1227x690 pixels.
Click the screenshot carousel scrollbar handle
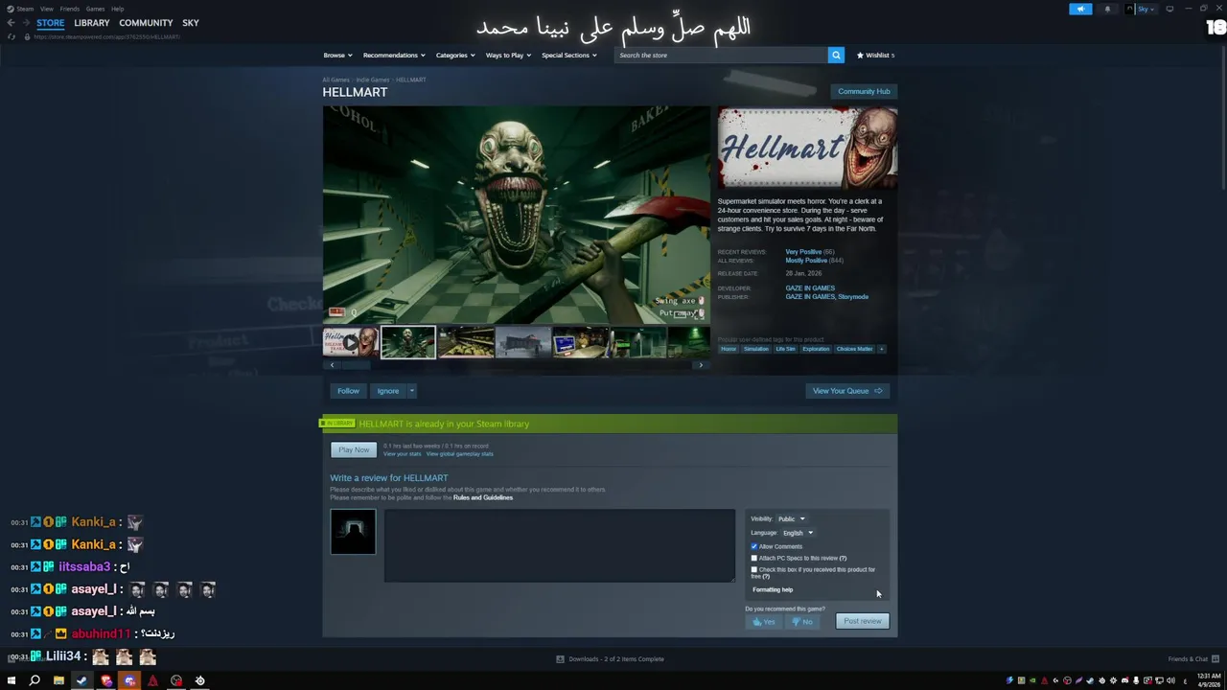357,365
